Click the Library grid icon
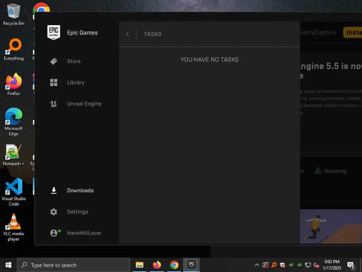Viewport: 362px width, 272px height. 54,83
